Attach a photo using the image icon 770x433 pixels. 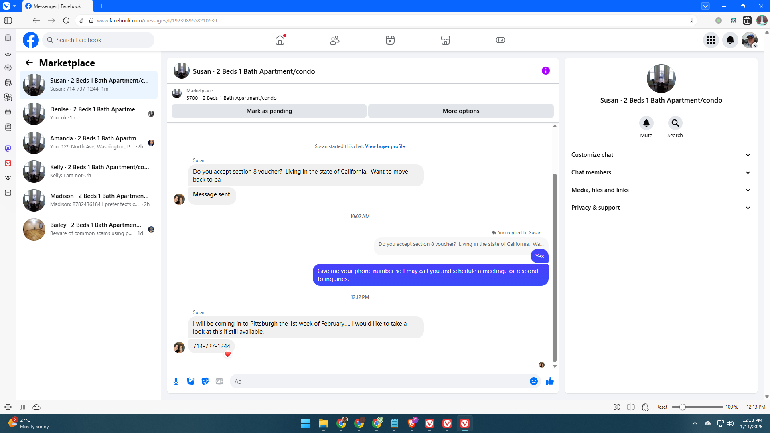pos(190,381)
